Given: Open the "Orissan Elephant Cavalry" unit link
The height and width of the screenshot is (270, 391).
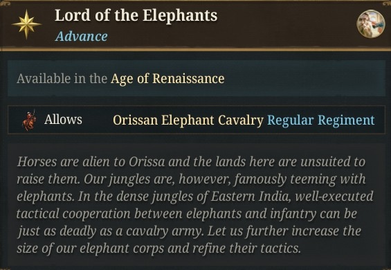Looking at the screenshot, I should (x=188, y=120).
